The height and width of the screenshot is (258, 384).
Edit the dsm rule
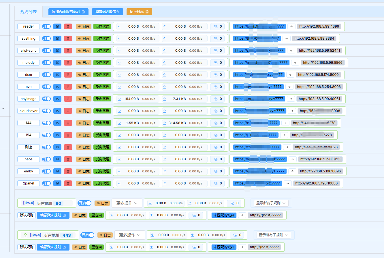[57, 75]
